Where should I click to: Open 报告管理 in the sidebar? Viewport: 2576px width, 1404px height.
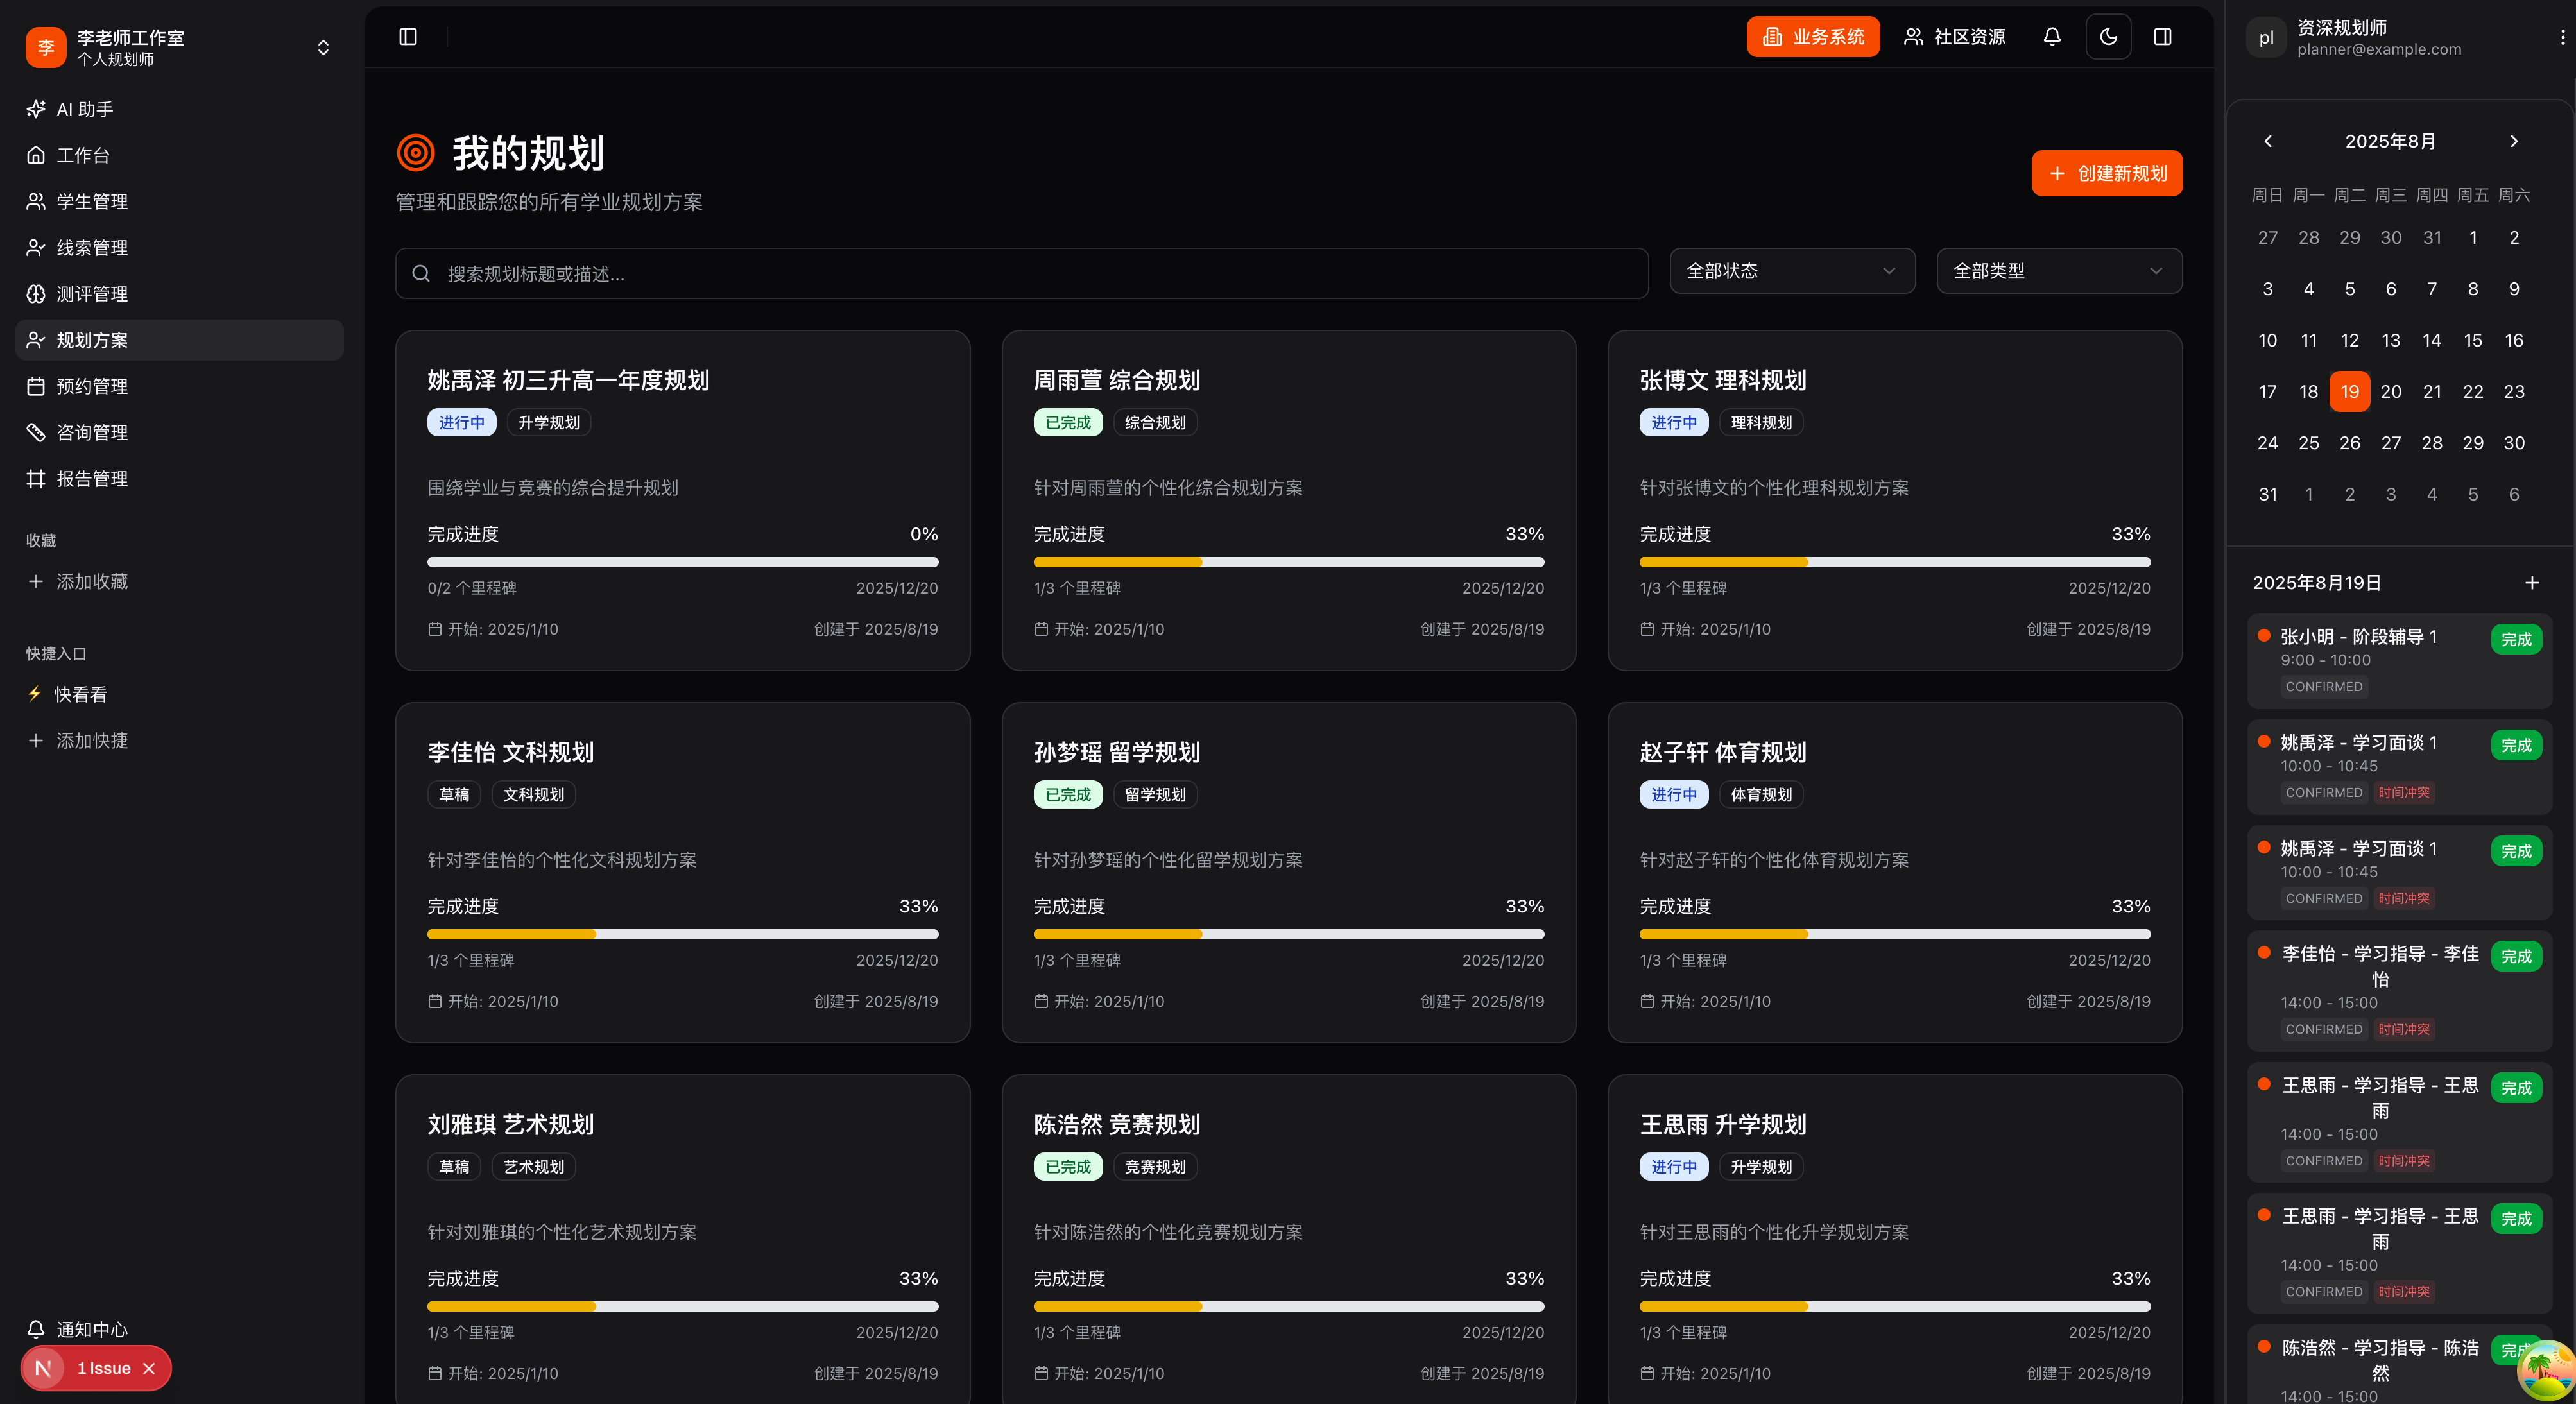(91, 479)
